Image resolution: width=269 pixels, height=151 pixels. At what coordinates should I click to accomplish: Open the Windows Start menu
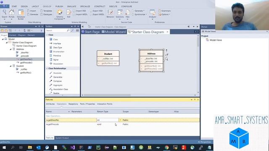coord(4,147)
